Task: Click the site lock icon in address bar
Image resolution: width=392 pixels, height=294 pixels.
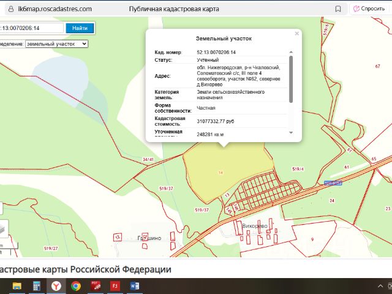Action: click(x=11, y=9)
